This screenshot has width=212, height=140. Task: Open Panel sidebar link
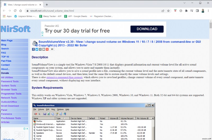pyautogui.click(x=4, y=110)
